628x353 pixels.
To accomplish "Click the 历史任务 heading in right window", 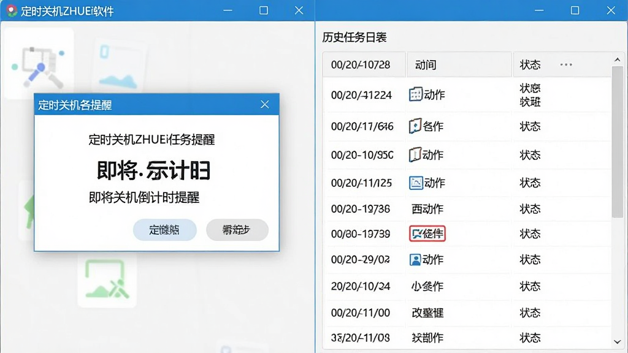I will click(x=354, y=37).
